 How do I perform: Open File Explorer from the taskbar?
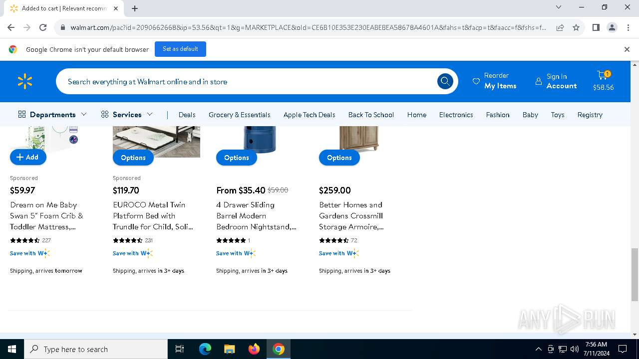tap(229, 349)
